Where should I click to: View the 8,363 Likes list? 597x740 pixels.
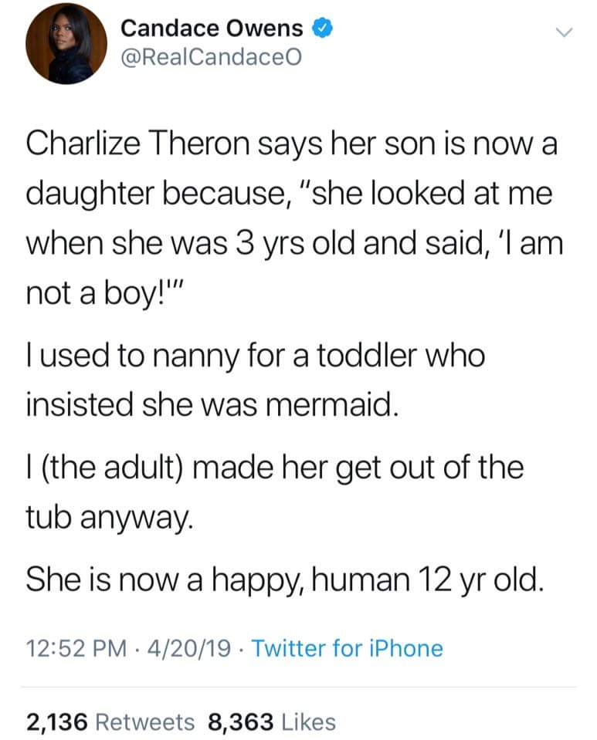[x=272, y=722]
